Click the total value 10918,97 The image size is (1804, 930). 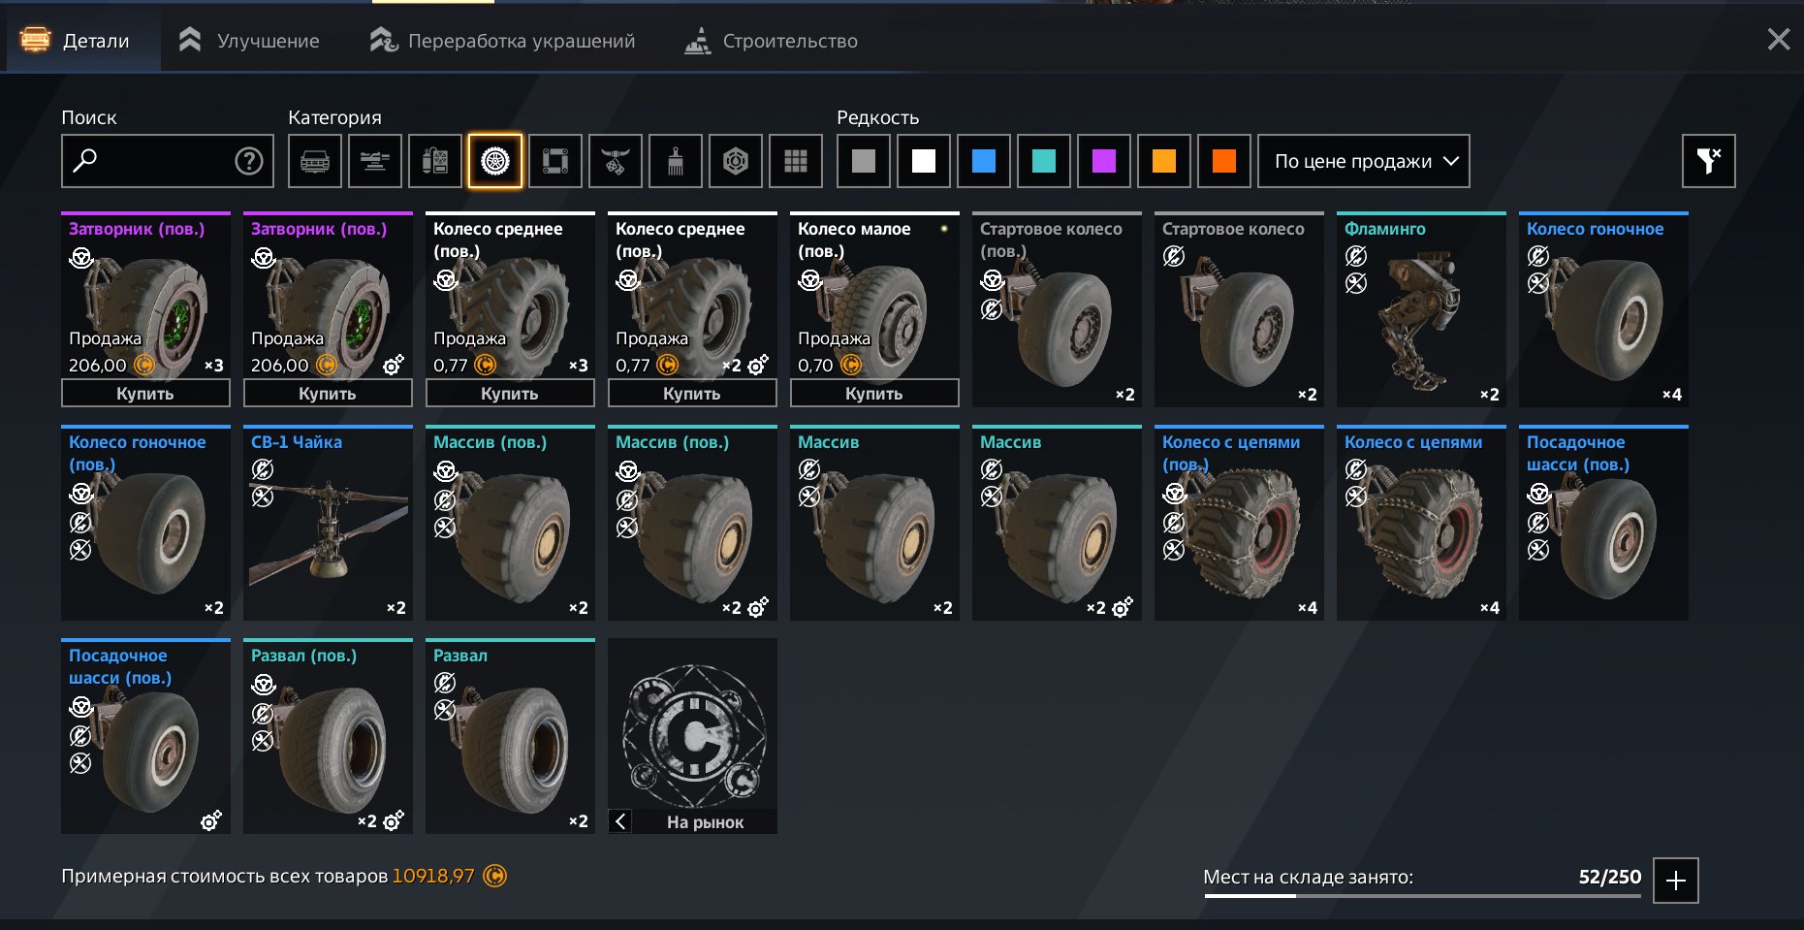433,876
